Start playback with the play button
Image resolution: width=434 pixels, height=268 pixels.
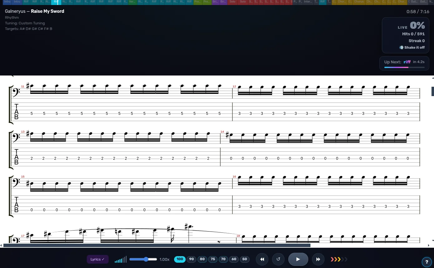298,259
